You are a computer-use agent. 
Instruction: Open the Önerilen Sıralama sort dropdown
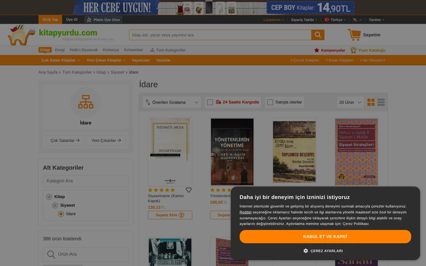[172, 102]
